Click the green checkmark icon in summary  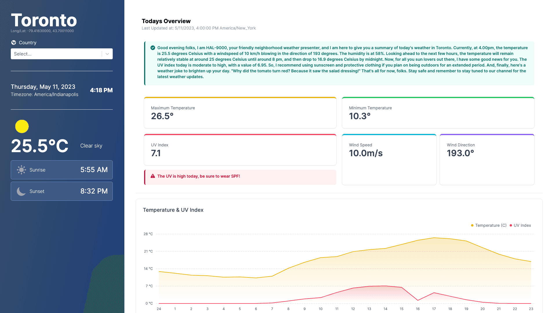click(153, 48)
